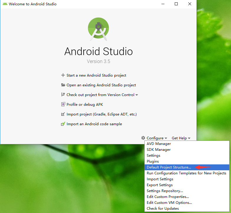The image size is (231, 213).
Task: Click the Android Studio logo
Action: [x=98, y=29]
